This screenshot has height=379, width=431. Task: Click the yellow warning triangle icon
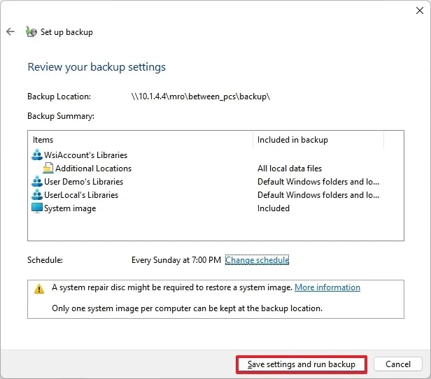coord(39,288)
